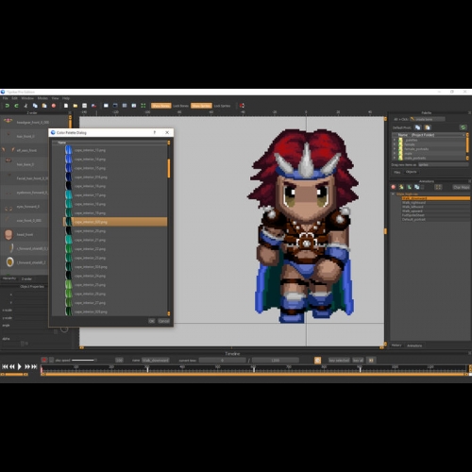Open a project using the folder icon
The image size is (472, 472).
76,106
